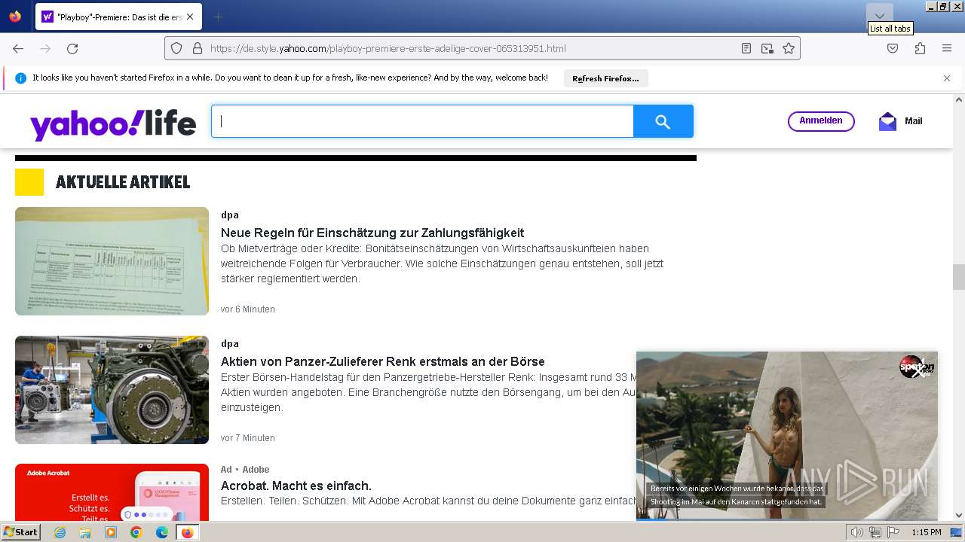Open the Zahlungsfähigkeit article document thumbnail
The image size is (965, 542).
pyautogui.click(x=112, y=261)
